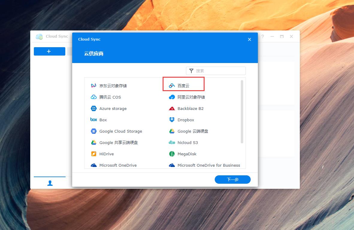Click the OneDrive for Business icon
The image size is (354, 230).
[x=172, y=165]
